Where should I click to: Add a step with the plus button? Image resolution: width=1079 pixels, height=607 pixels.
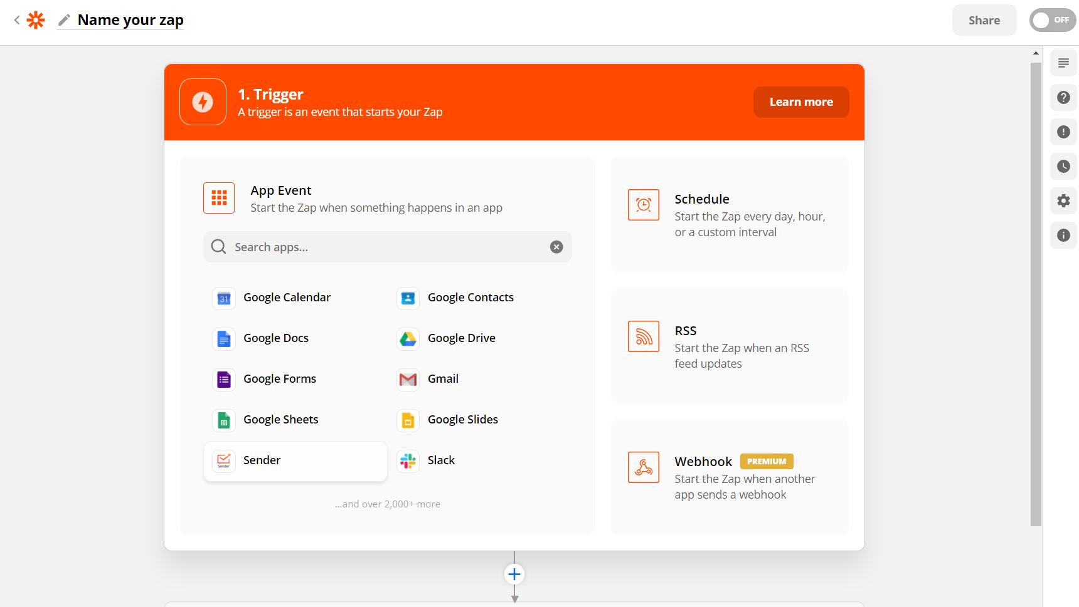[514, 573]
